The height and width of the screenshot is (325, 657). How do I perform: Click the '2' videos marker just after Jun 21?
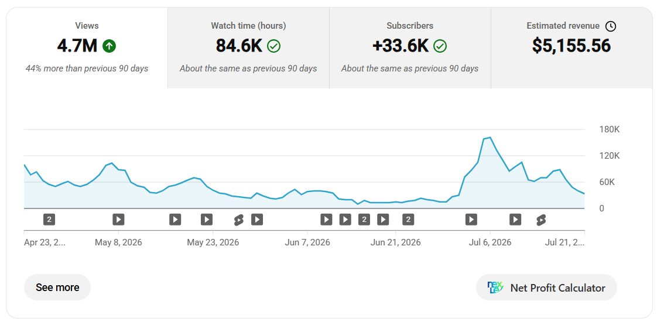pos(408,219)
